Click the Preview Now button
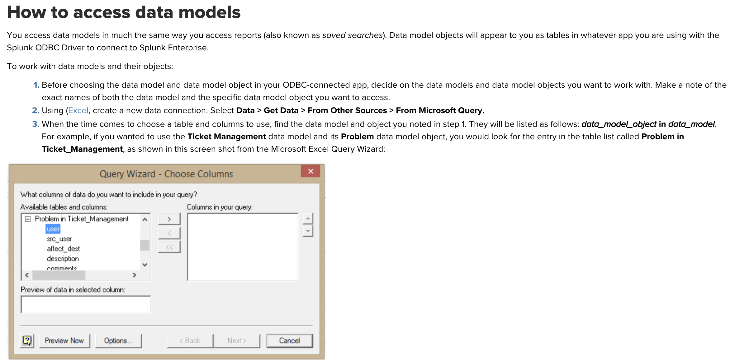 click(64, 341)
